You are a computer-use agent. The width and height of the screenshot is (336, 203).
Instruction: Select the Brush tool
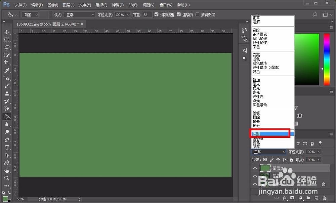click(7, 86)
